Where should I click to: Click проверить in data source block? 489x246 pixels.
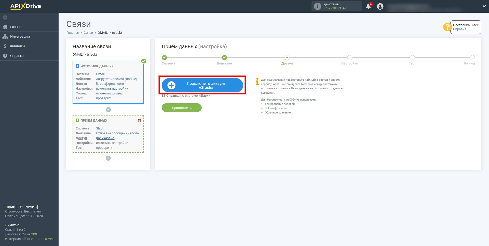point(104,98)
